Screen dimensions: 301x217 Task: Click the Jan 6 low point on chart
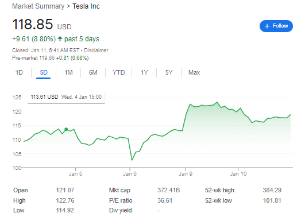click(x=132, y=160)
